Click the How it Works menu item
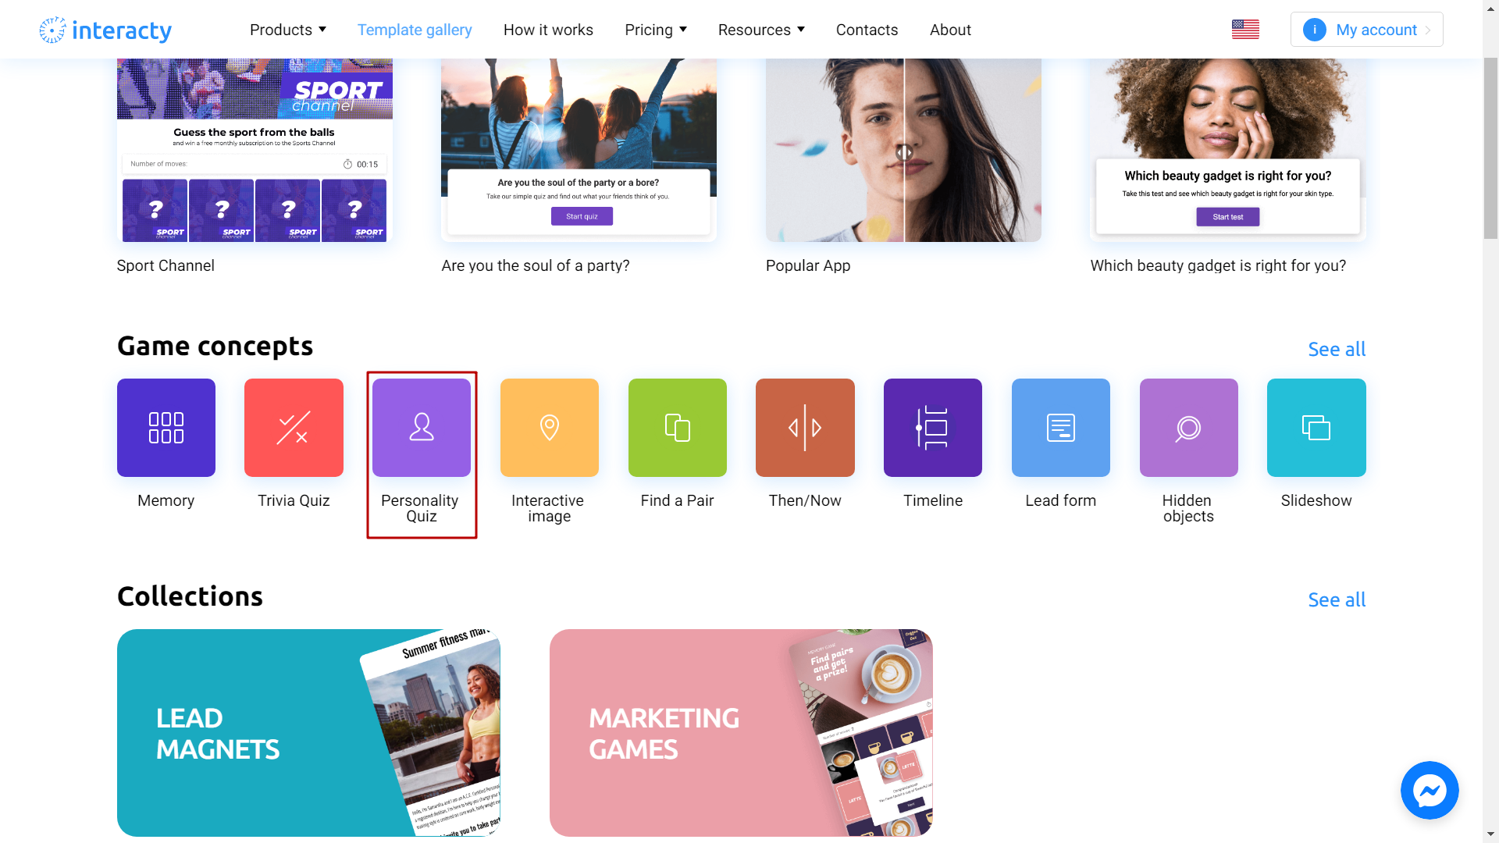 coord(548,29)
